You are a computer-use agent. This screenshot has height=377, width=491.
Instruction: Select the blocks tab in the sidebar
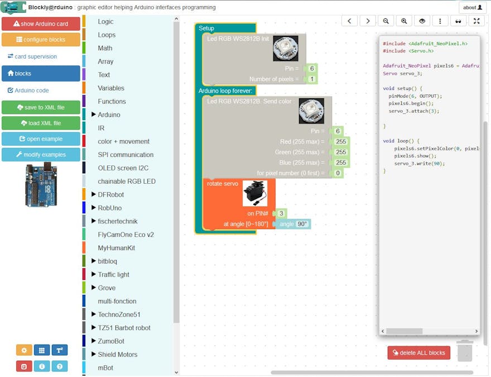tap(41, 74)
